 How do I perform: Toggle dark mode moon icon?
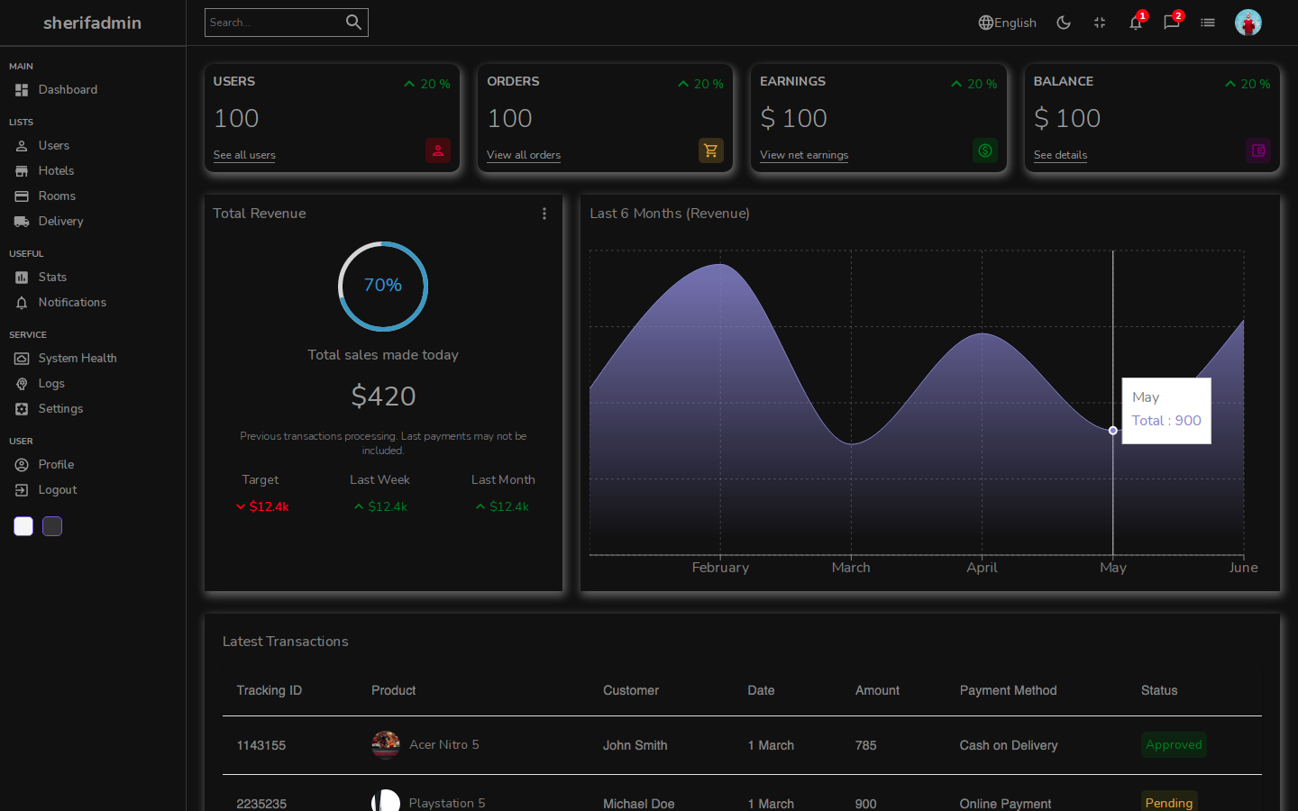[x=1064, y=23]
